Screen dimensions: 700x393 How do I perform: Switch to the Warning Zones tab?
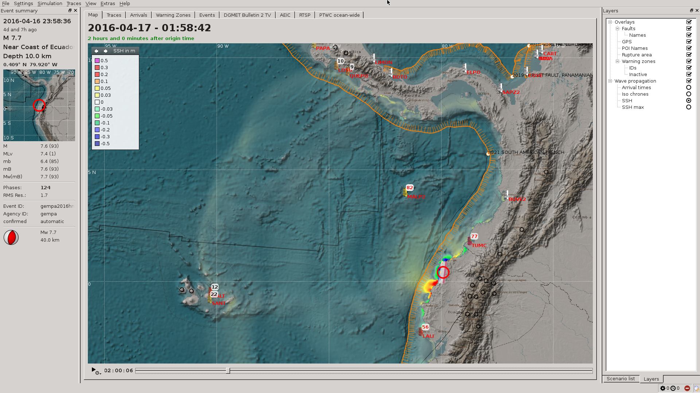tap(173, 15)
